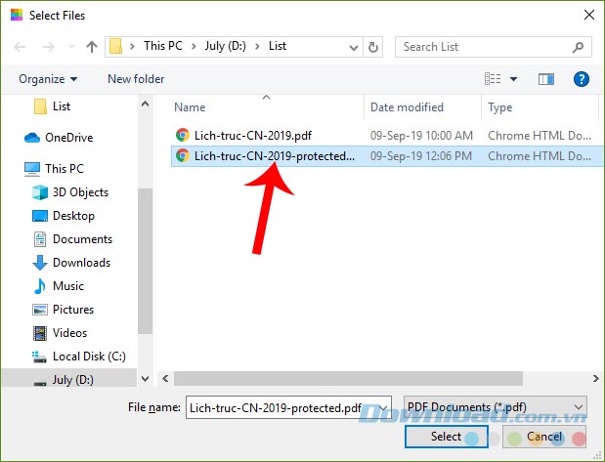Expand the address bar history dropdown
The image size is (605, 462).
[x=354, y=48]
